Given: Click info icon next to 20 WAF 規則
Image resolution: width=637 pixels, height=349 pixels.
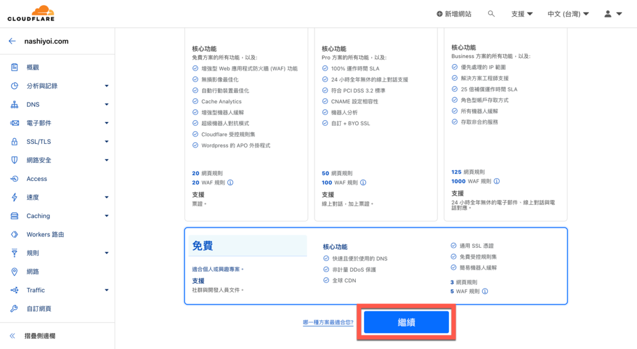Looking at the screenshot, I should point(230,182).
